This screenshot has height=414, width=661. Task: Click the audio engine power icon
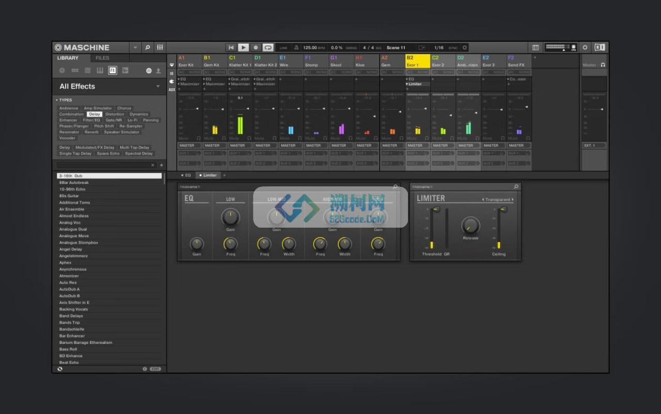(585, 47)
